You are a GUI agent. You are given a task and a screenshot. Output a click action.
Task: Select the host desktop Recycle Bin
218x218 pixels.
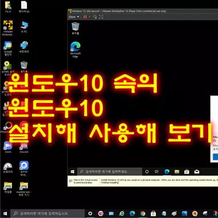pos(24,67)
